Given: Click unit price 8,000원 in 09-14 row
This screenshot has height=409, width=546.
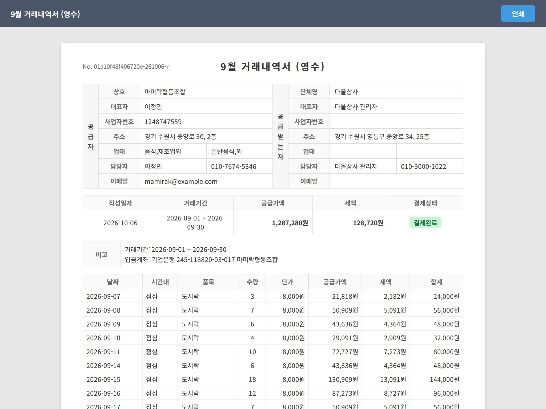Looking at the screenshot, I should pyautogui.click(x=294, y=366).
